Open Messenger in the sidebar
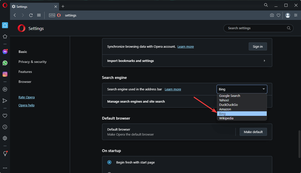301x173 pixels. pyautogui.click(x=5, y=52)
